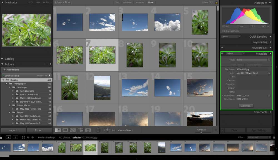This screenshot has height=160, width=278.
Task: Click main window display button 1
Action: [8, 137]
